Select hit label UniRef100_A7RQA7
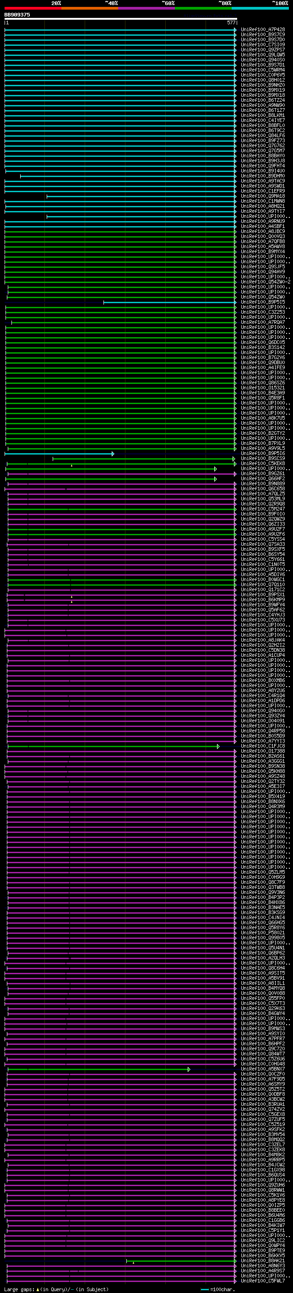 (x=263, y=322)
